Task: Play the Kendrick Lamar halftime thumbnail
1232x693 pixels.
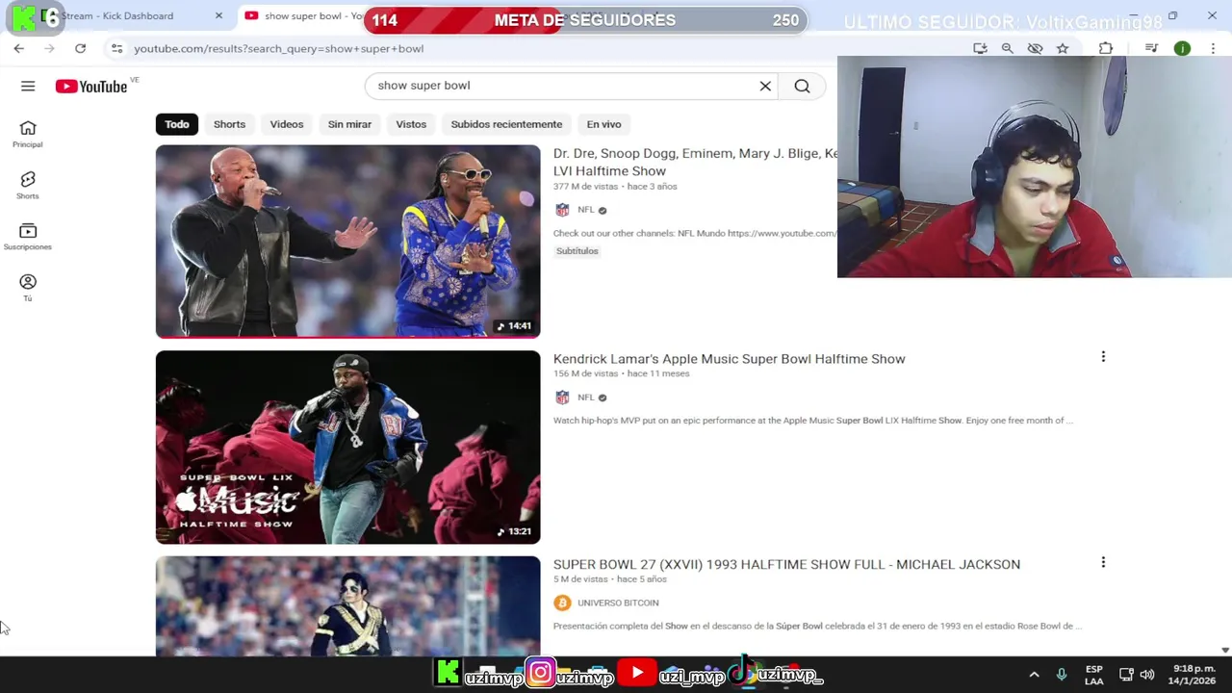Action: [x=348, y=448]
